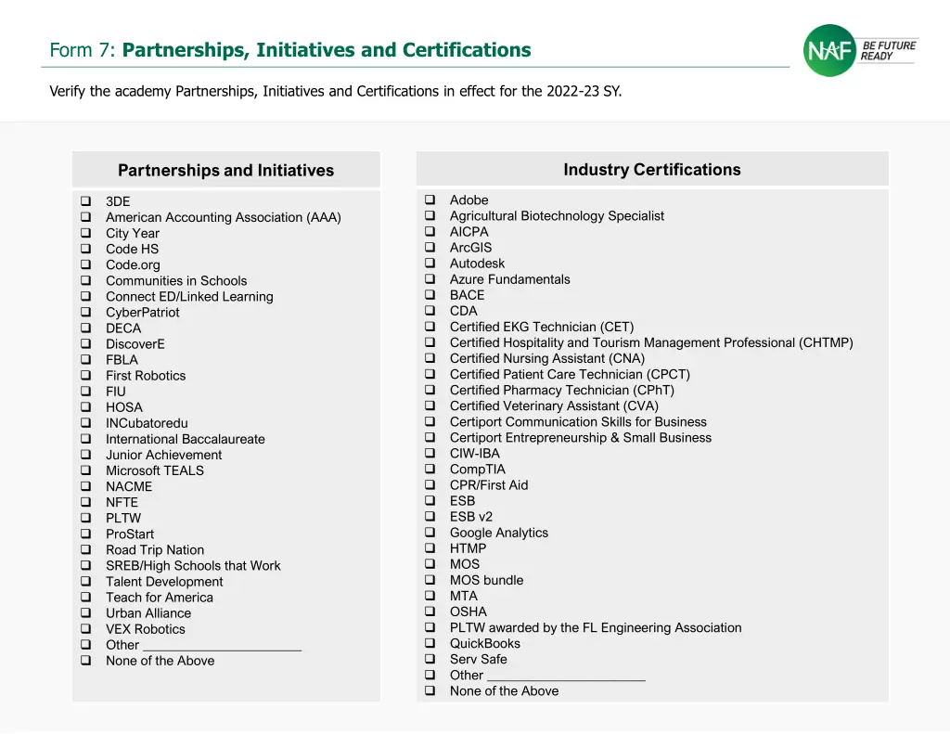Check the CDA checkbox
This screenshot has width=950, height=734.
[x=430, y=310]
